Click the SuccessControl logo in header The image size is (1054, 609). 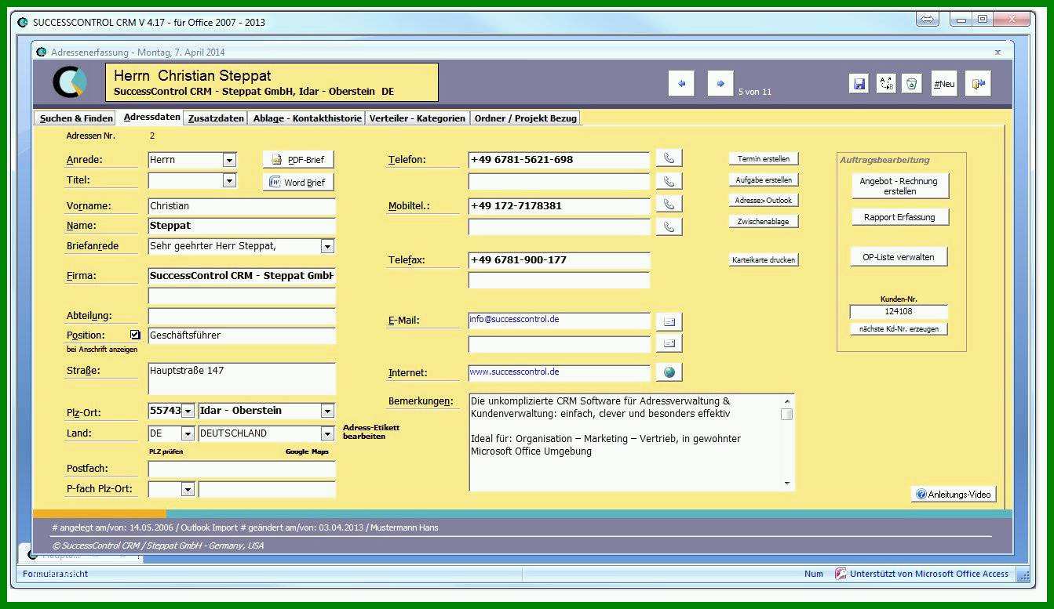[69, 82]
